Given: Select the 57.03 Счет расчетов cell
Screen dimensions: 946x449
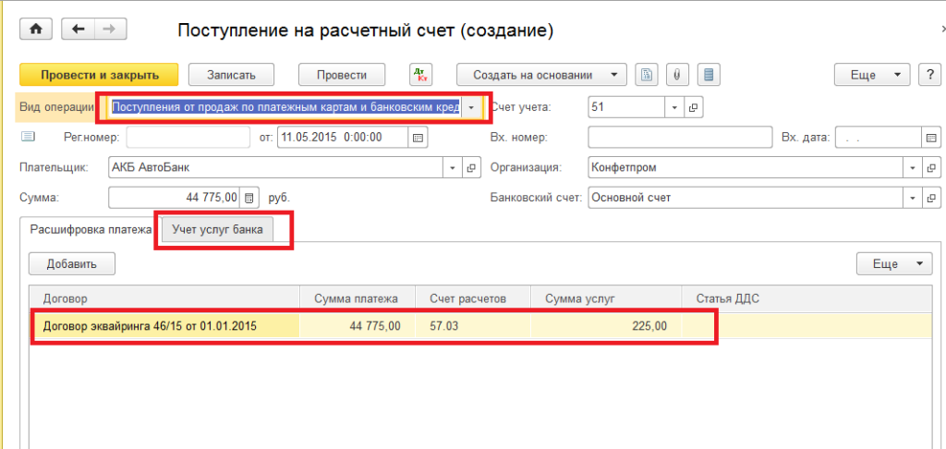Looking at the screenshot, I should pos(472,326).
